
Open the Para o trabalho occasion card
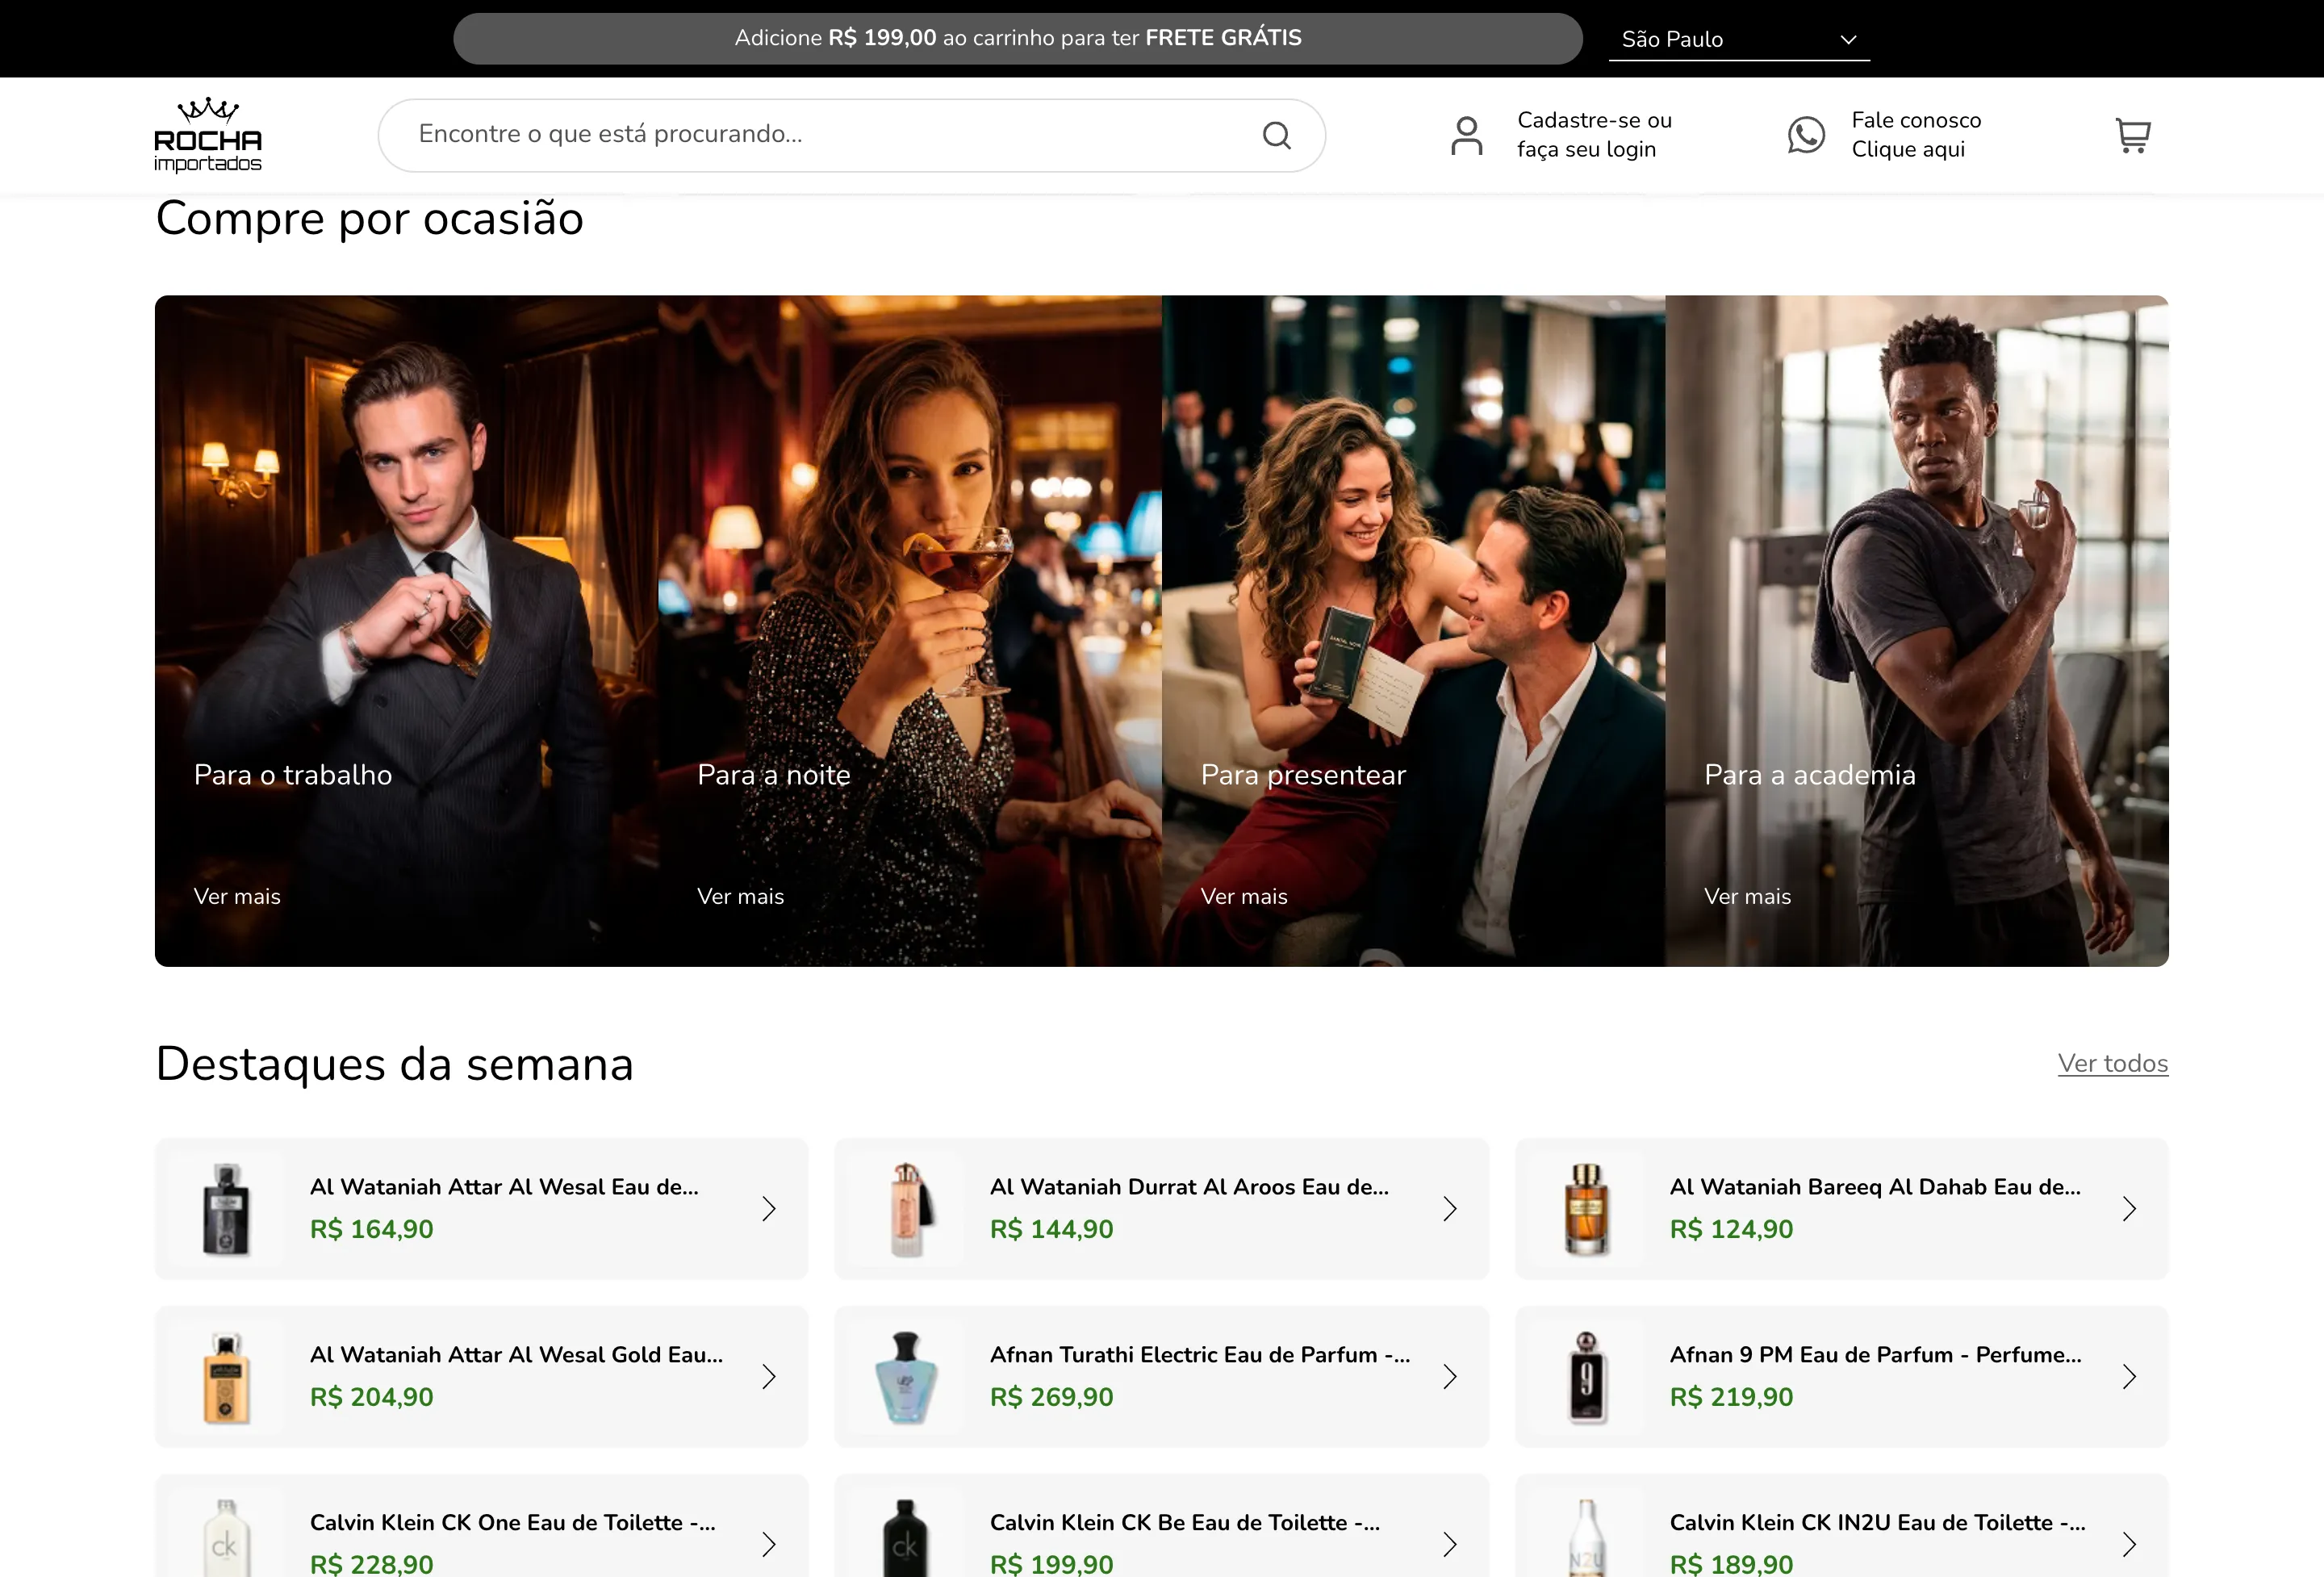406,630
